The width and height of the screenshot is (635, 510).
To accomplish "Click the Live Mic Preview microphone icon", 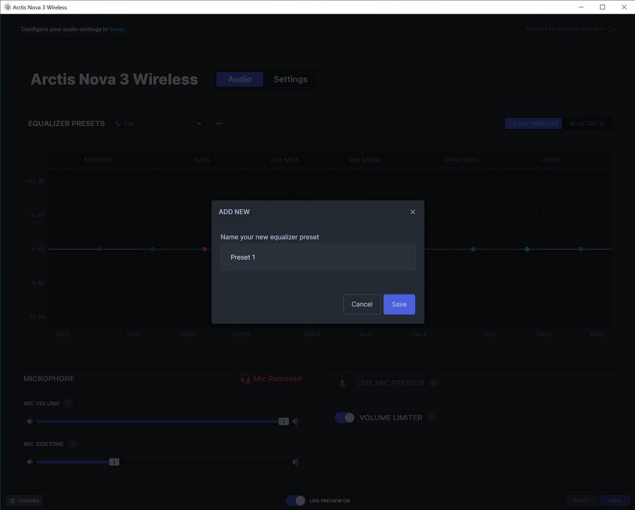I will (x=341, y=383).
